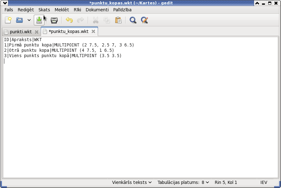281x188 pixels.
Task: Maximize the gedit window
Action: point(270,3)
